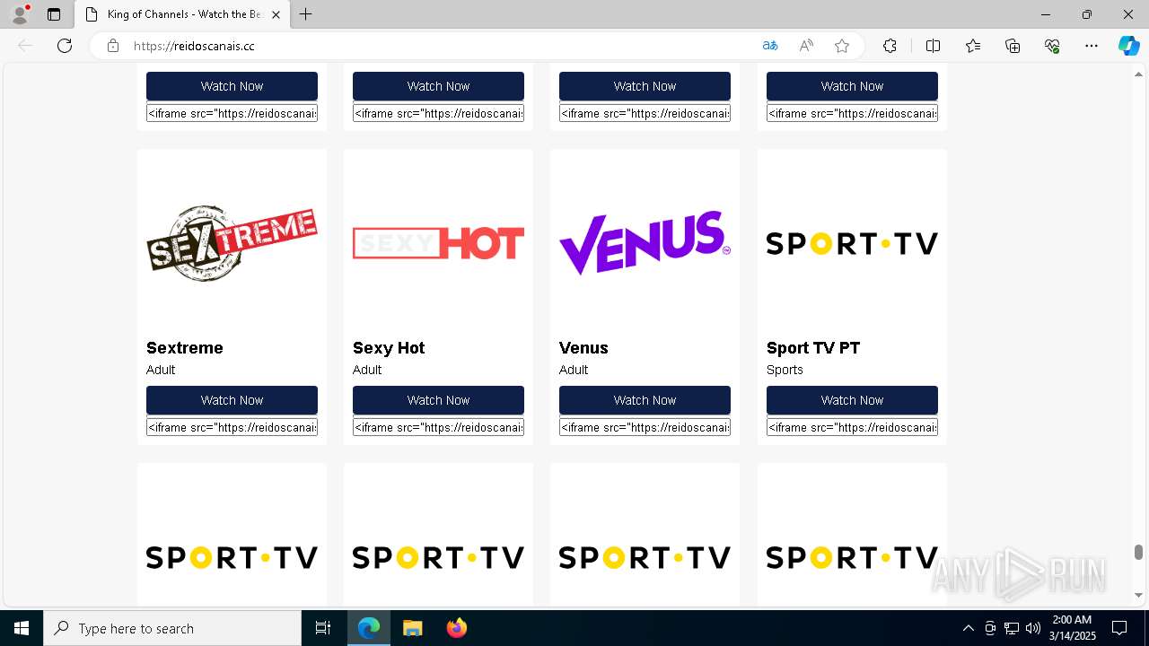
Task: Select the iframe code field under Sexy Hot
Action: 438,427
